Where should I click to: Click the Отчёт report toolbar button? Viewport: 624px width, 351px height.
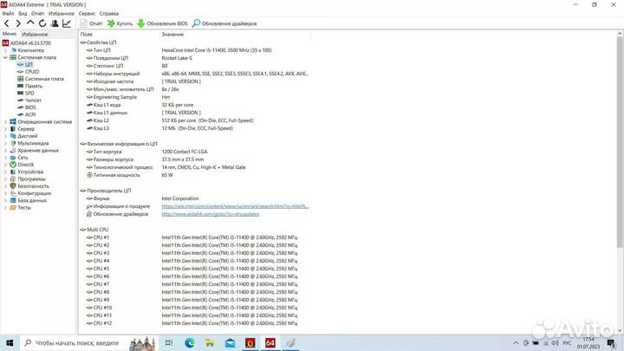90,23
